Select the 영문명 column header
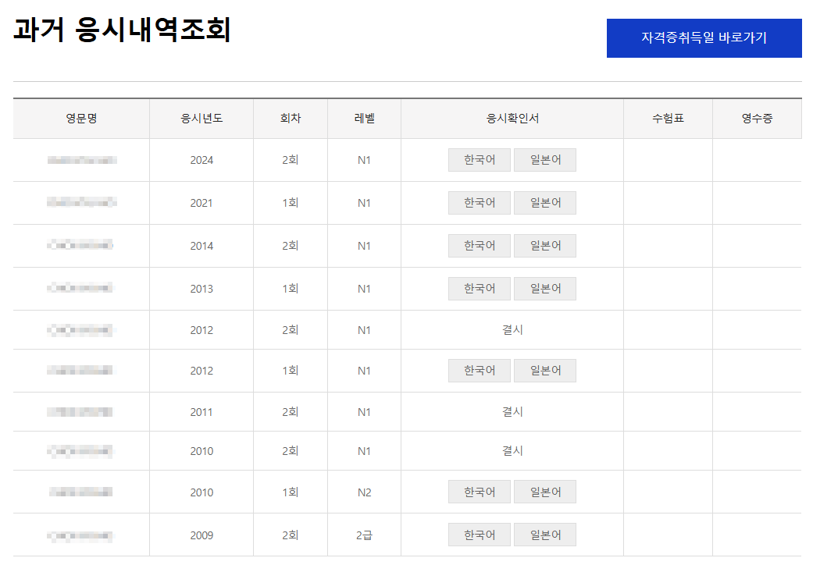The width and height of the screenshot is (813, 565). [x=81, y=119]
